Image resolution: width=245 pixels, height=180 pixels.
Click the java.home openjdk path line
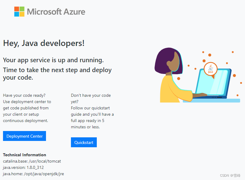33,174
